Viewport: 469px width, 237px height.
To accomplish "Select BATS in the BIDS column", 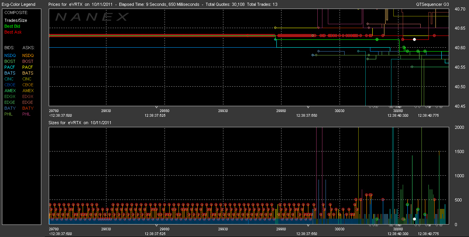I will pos(10,73).
